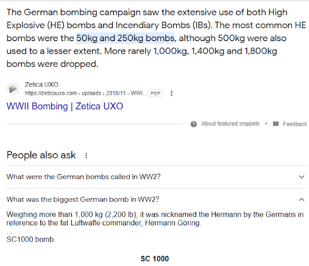Image resolution: width=309 pixels, height=266 pixels.
Task: Open the WWII Bombing | Zetica UXO link
Action: [x=65, y=106]
